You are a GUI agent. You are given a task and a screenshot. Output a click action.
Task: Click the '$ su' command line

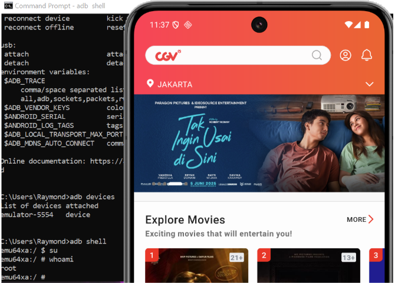(29, 251)
